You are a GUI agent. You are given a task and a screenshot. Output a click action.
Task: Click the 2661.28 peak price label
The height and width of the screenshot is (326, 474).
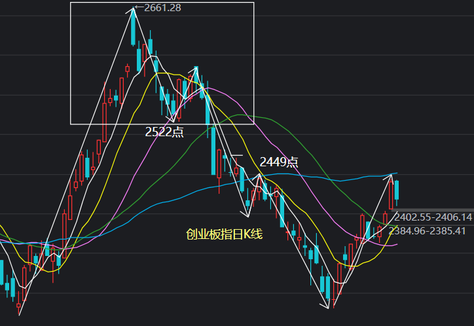162,8
